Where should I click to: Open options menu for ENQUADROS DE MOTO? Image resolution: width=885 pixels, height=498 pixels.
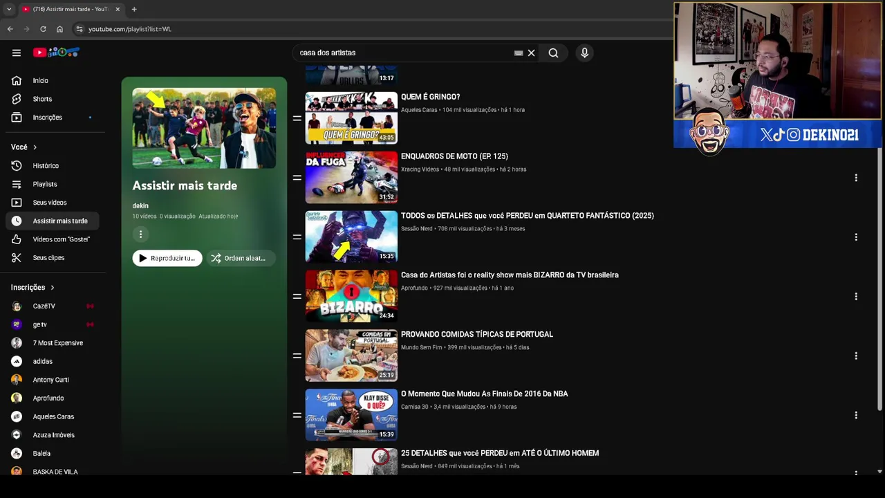[x=856, y=178]
